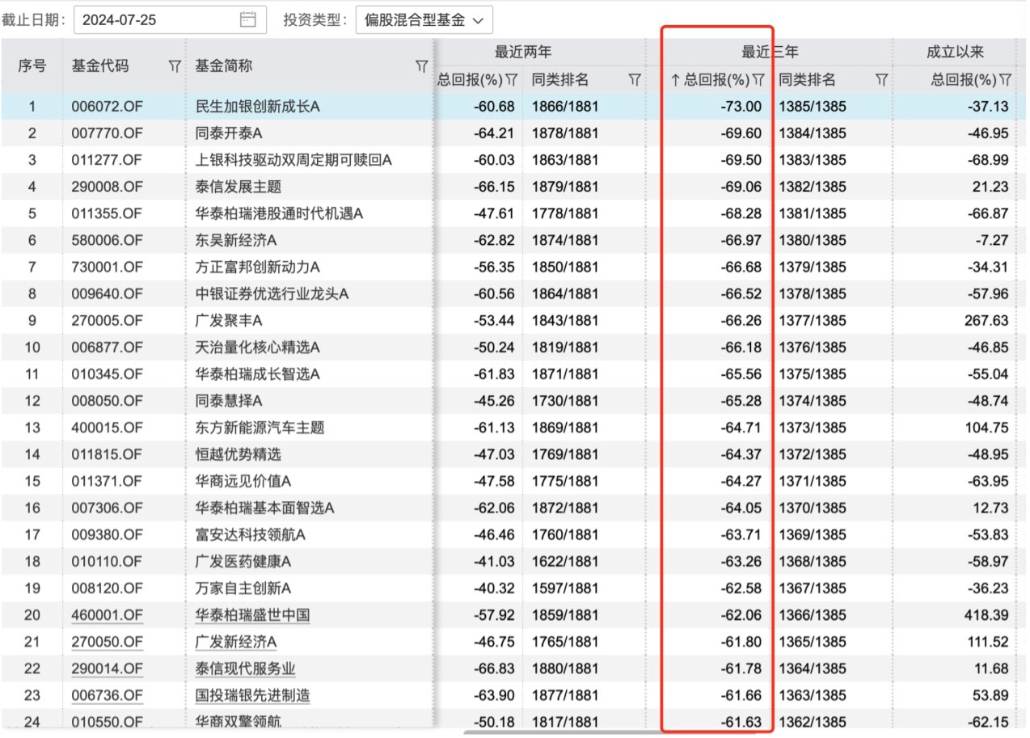The width and height of the screenshot is (1030, 738).
Task: Click the 267.63 since-inception return cell
Action: click(986, 320)
